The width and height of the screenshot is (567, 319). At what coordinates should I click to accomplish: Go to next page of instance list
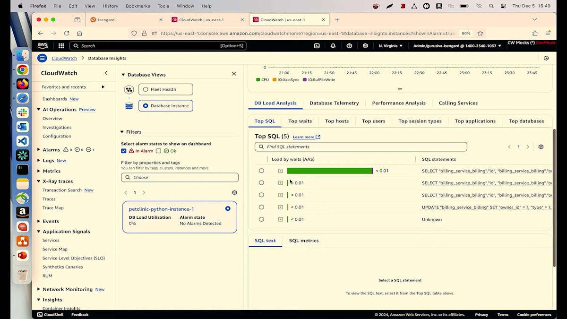click(144, 193)
